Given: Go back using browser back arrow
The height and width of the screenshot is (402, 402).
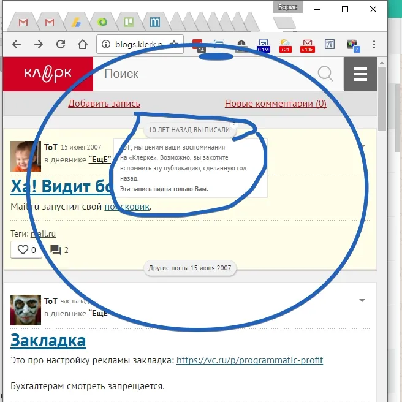Looking at the screenshot, I should coord(17,44).
